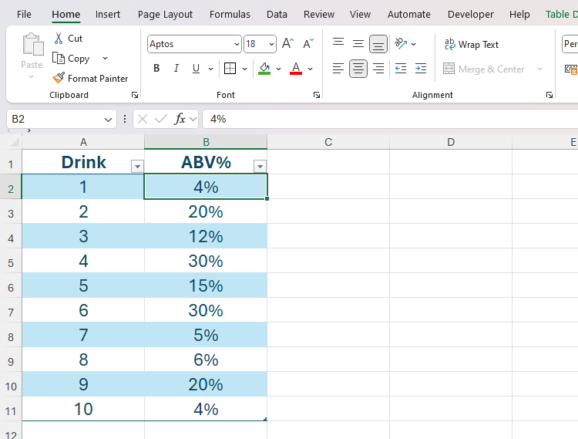The width and height of the screenshot is (578, 439).
Task: Open the Formulas ribbon tab
Action: point(230,14)
